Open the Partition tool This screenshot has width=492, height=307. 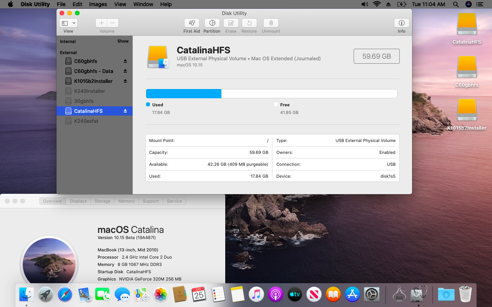coord(212,23)
